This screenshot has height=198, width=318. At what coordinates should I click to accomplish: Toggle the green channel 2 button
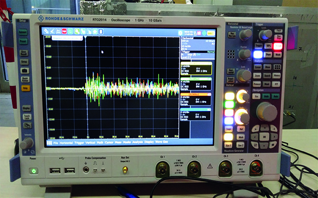click(229, 104)
